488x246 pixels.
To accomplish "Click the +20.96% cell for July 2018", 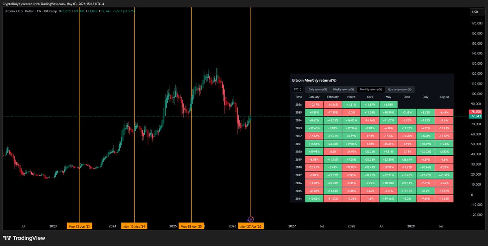I will point(425,167).
